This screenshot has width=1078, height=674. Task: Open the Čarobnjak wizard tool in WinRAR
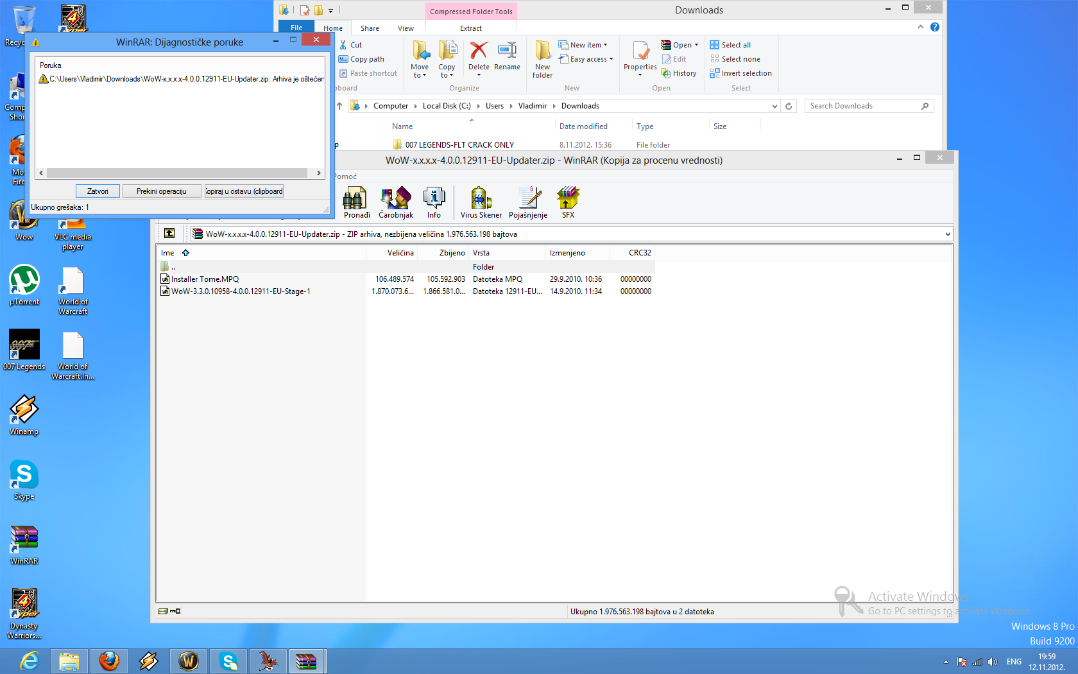pos(396,202)
